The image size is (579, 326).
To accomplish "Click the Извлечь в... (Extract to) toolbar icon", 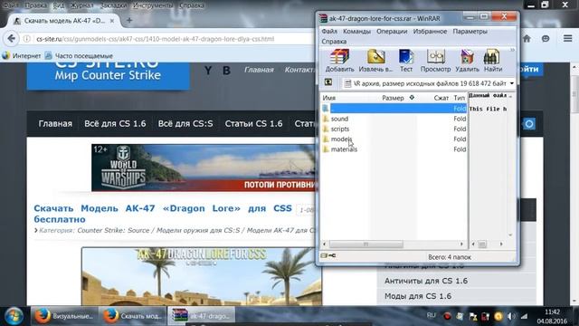I will 375,61.
